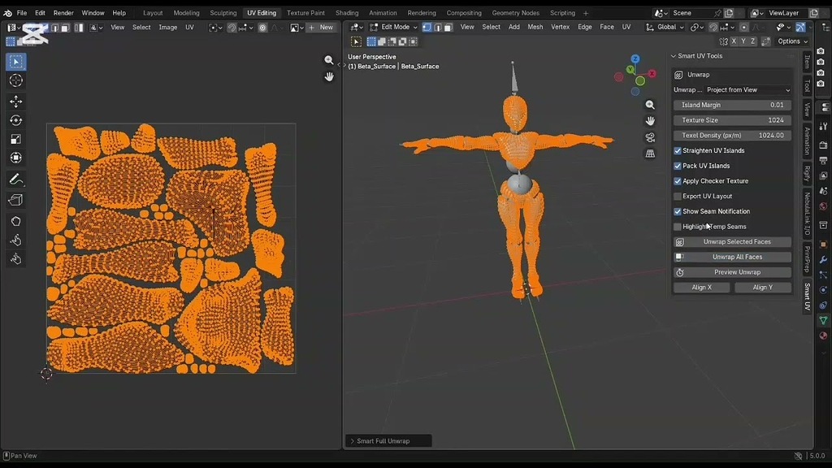Viewport: 832px width, 468px height.
Task: Adjust the Texel Density slider field
Action: (x=732, y=136)
